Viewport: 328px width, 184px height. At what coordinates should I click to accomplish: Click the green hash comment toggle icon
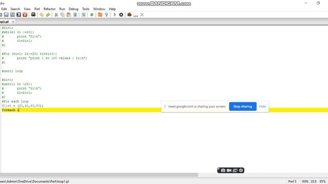point(92,15)
